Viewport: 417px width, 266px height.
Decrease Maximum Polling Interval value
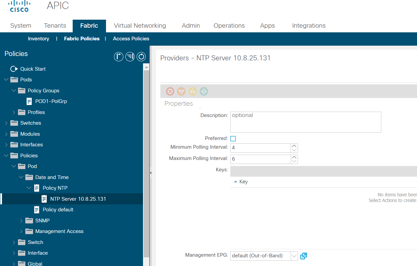tap(294, 161)
